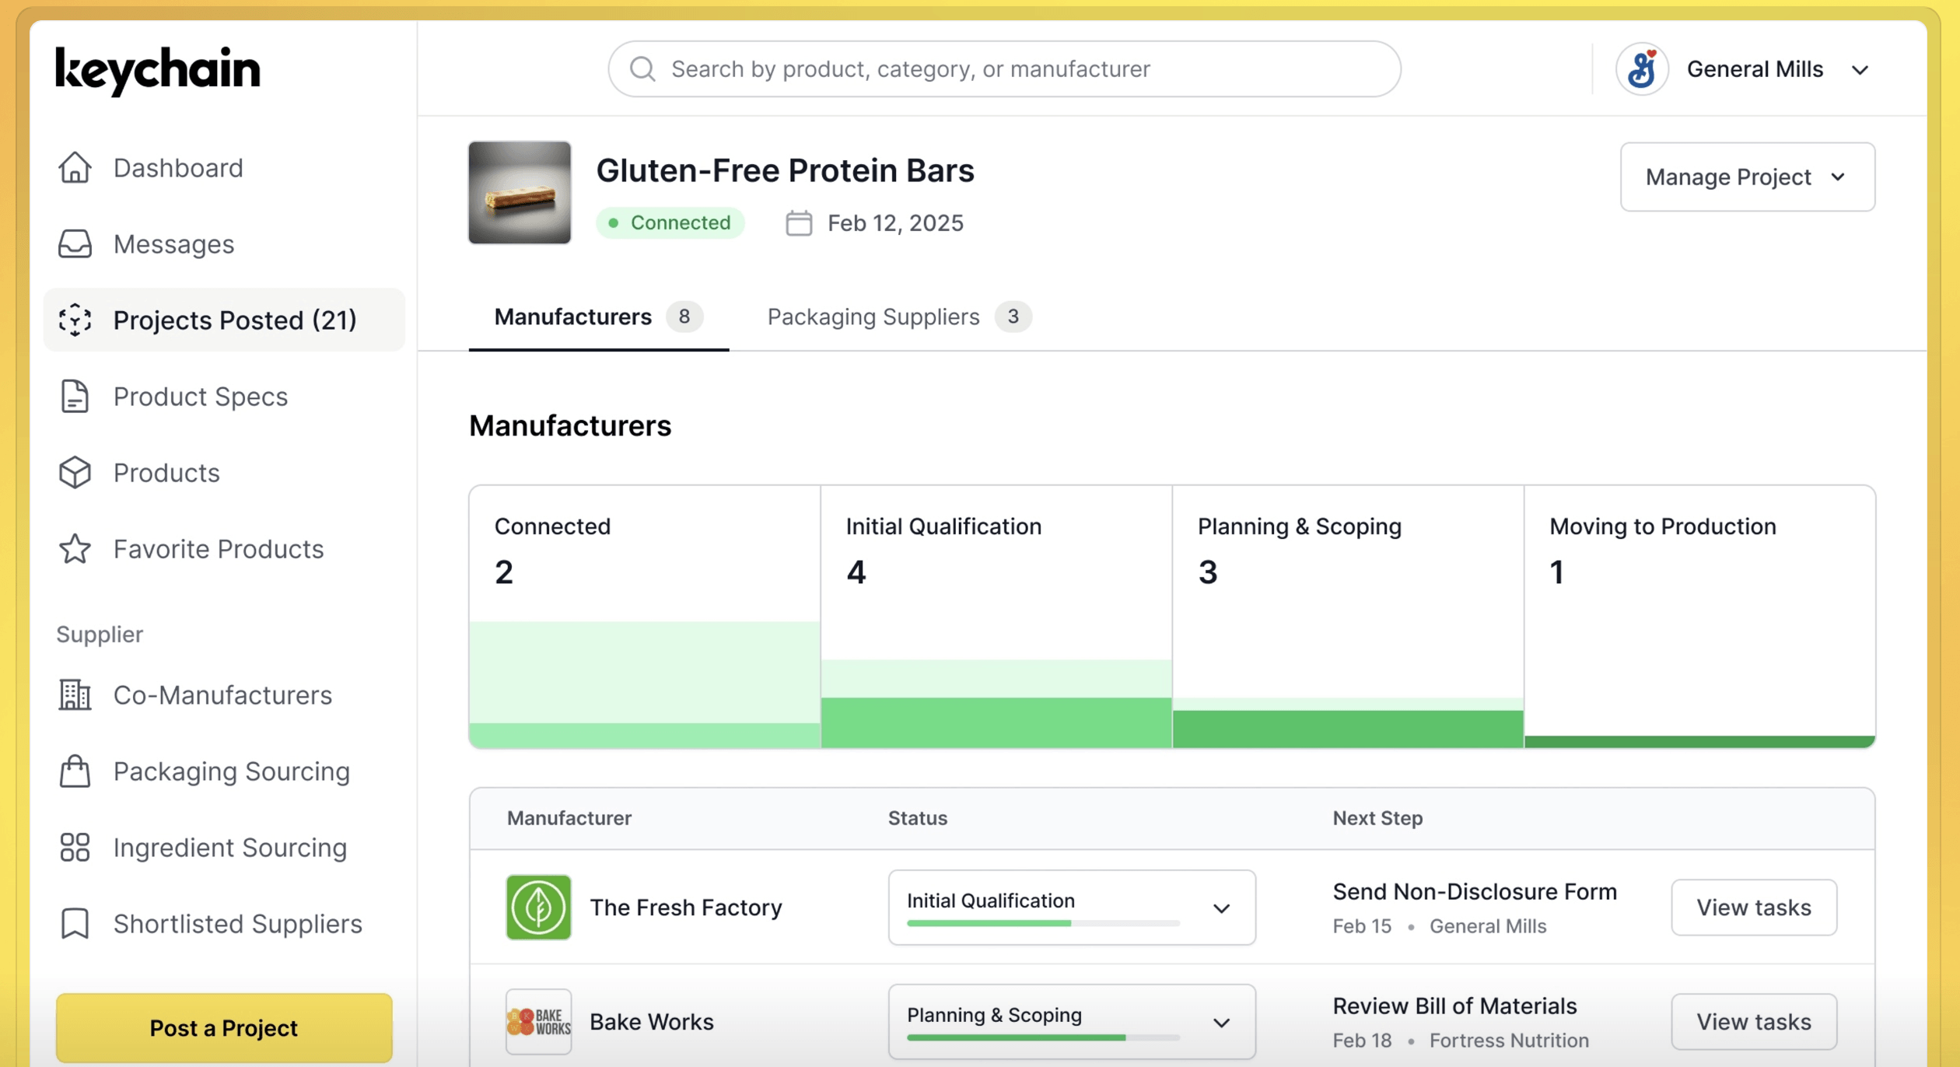The width and height of the screenshot is (1960, 1067).
Task: Click the Products cube icon
Action: [x=75, y=473]
